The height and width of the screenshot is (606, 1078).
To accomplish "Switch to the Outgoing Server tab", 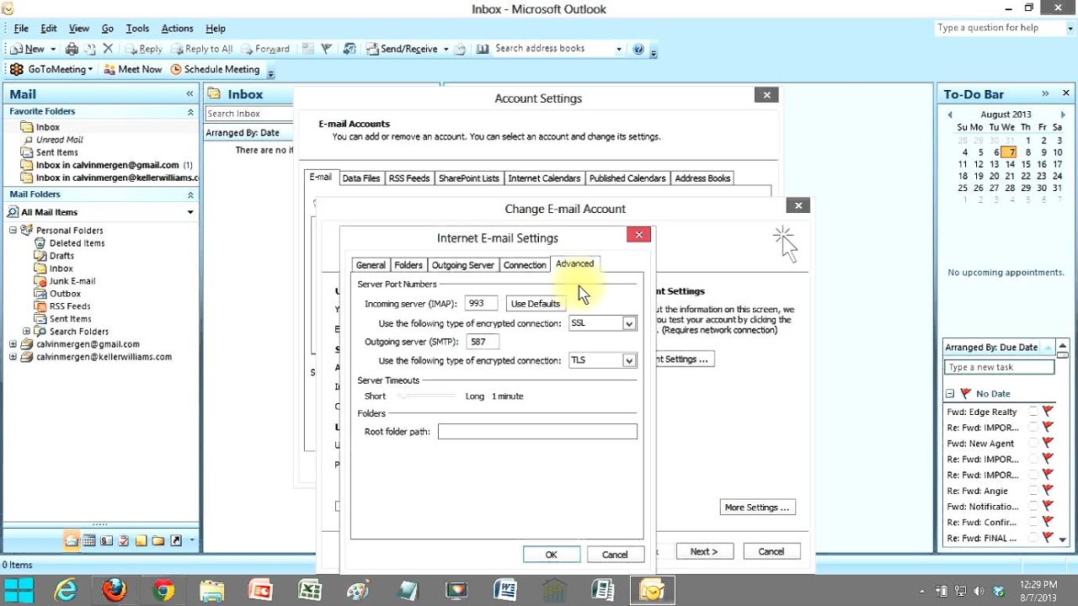I will 462,265.
